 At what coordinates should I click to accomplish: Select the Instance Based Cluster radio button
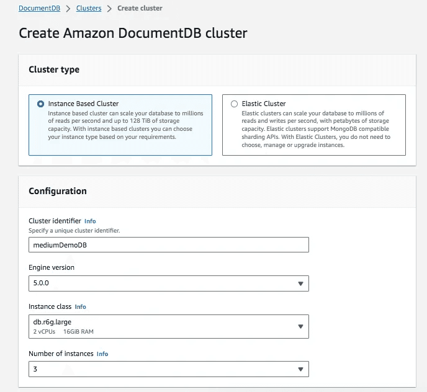(40, 104)
